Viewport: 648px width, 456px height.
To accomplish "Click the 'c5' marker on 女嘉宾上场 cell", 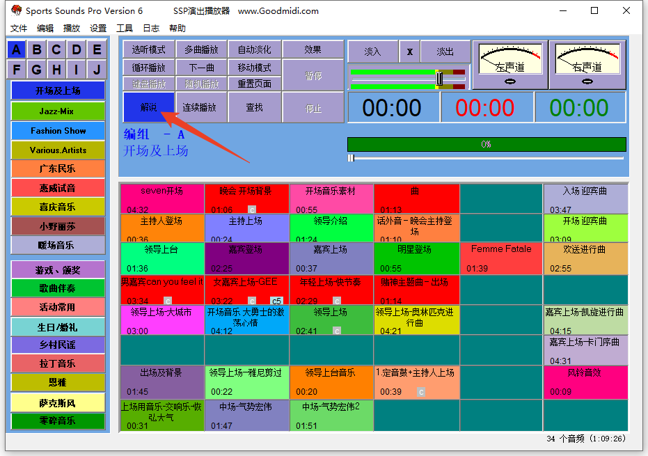I will click(x=276, y=301).
